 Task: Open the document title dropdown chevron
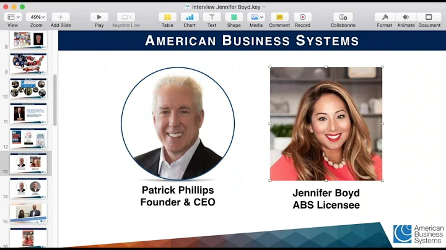pyautogui.click(x=264, y=7)
